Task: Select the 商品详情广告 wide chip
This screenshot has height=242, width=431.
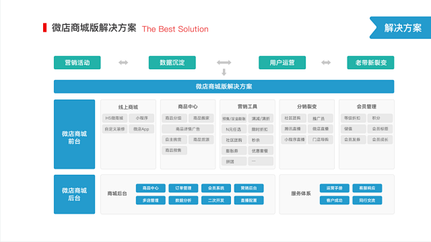Action: (x=188, y=129)
